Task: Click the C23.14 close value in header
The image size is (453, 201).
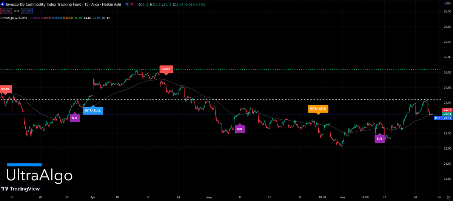Action: [x=178, y=4]
